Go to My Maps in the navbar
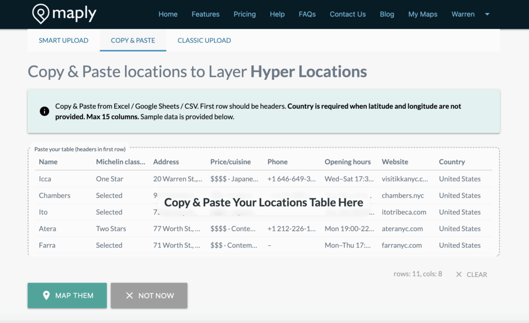This screenshot has width=529, height=323. point(423,14)
